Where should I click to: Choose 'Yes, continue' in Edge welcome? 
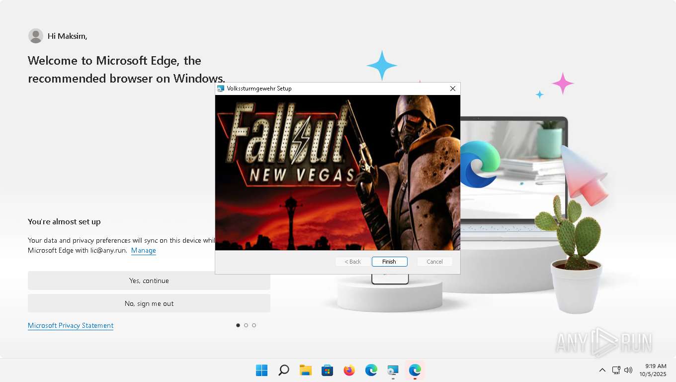pyautogui.click(x=149, y=281)
